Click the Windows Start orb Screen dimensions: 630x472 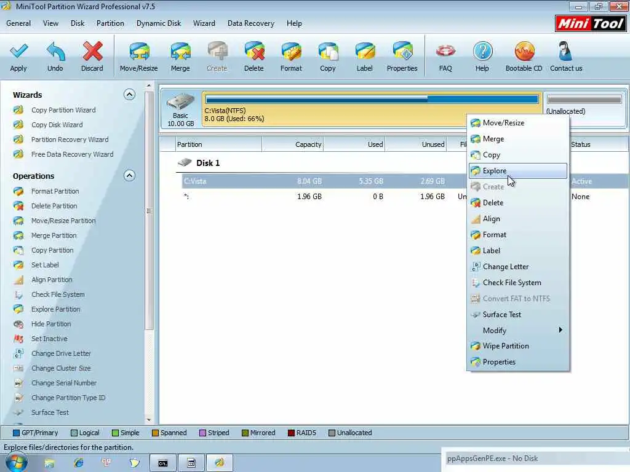tap(17, 463)
